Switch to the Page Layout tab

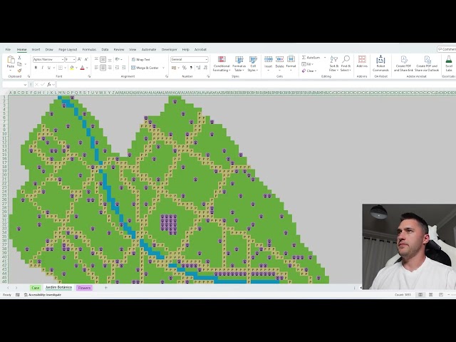68,49
